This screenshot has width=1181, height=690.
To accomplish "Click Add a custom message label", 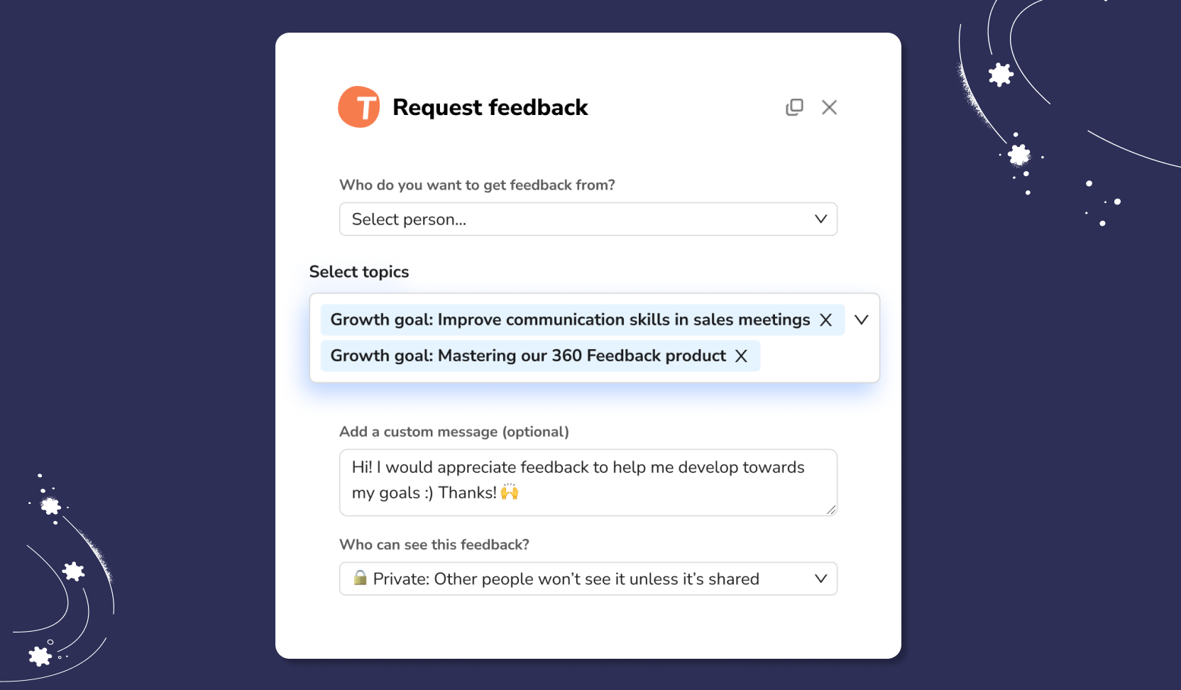I will click(454, 431).
